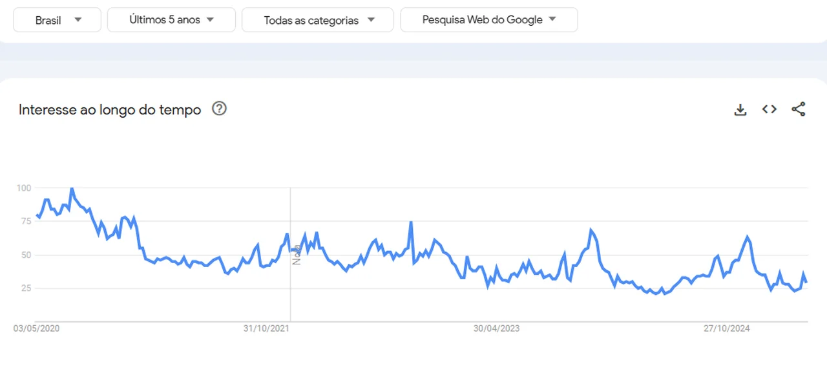The width and height of the screenshot is (827, 375).
Task: Open the Brasil country dropdown
Action: [58, 20]
